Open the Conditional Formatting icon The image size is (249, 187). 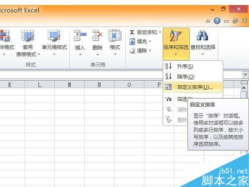click(x=4, y=35)
